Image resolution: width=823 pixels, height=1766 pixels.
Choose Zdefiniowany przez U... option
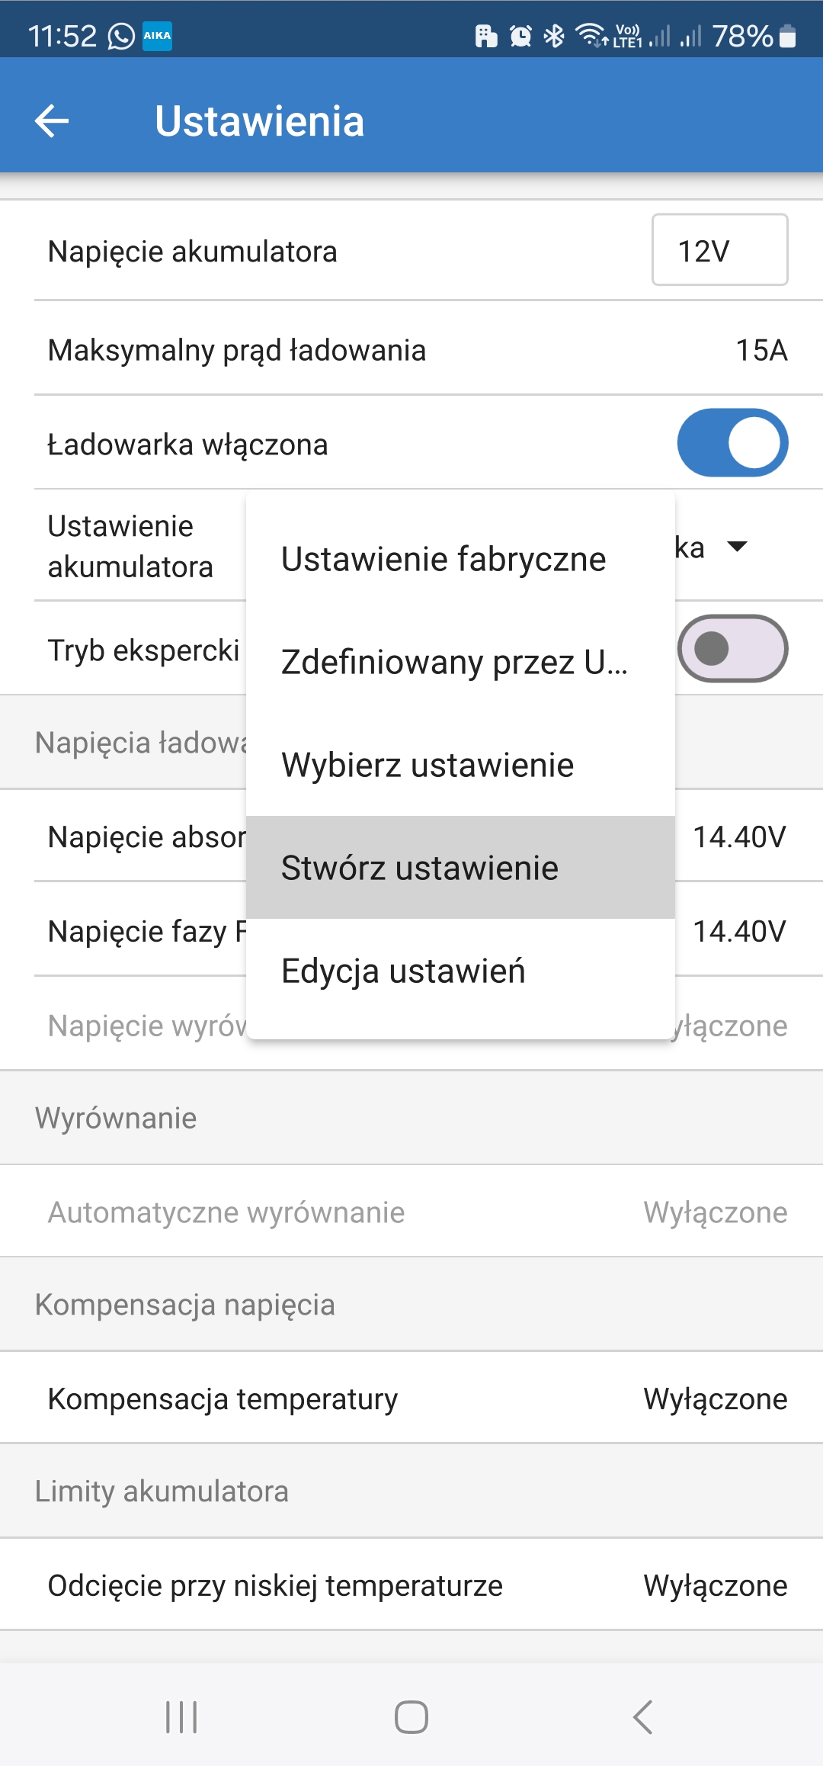click(x=454, y=662)
